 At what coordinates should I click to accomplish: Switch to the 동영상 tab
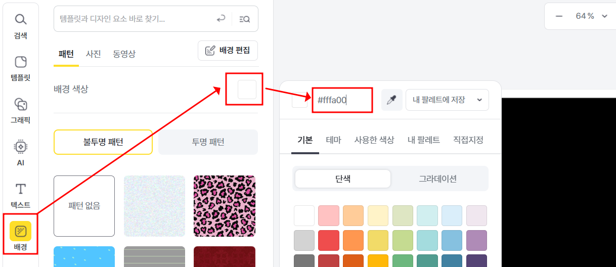(x=124, y=54)
